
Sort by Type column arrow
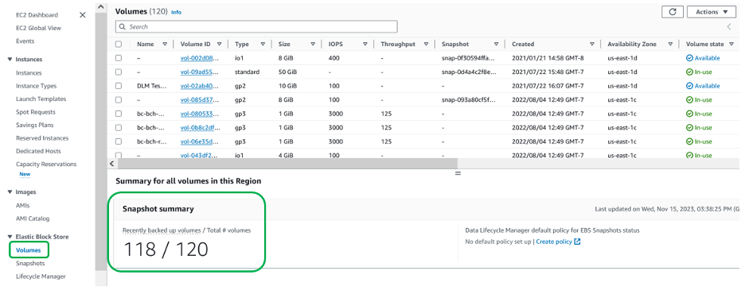pos(263,44)
